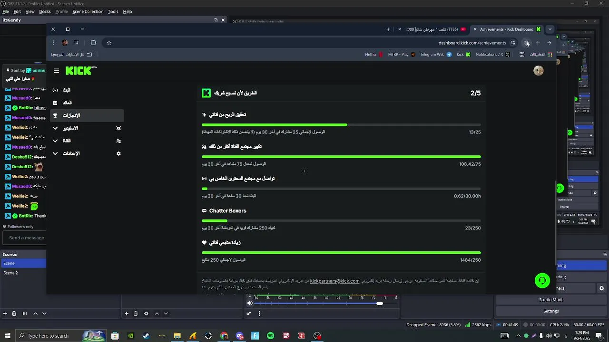Open the البث sidebar item
The height and width of the screenshot is (342, 609).
tap(87, 90)
